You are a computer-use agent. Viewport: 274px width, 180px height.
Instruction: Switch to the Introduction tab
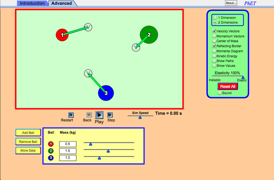pyautogui.click(x=32, y=3)
